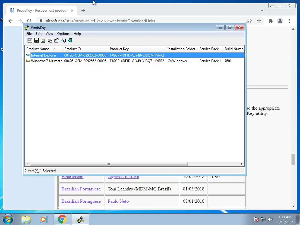Sort by Product Name column header
The height and width of the screenshot is (225, 300).
(43, 49)
